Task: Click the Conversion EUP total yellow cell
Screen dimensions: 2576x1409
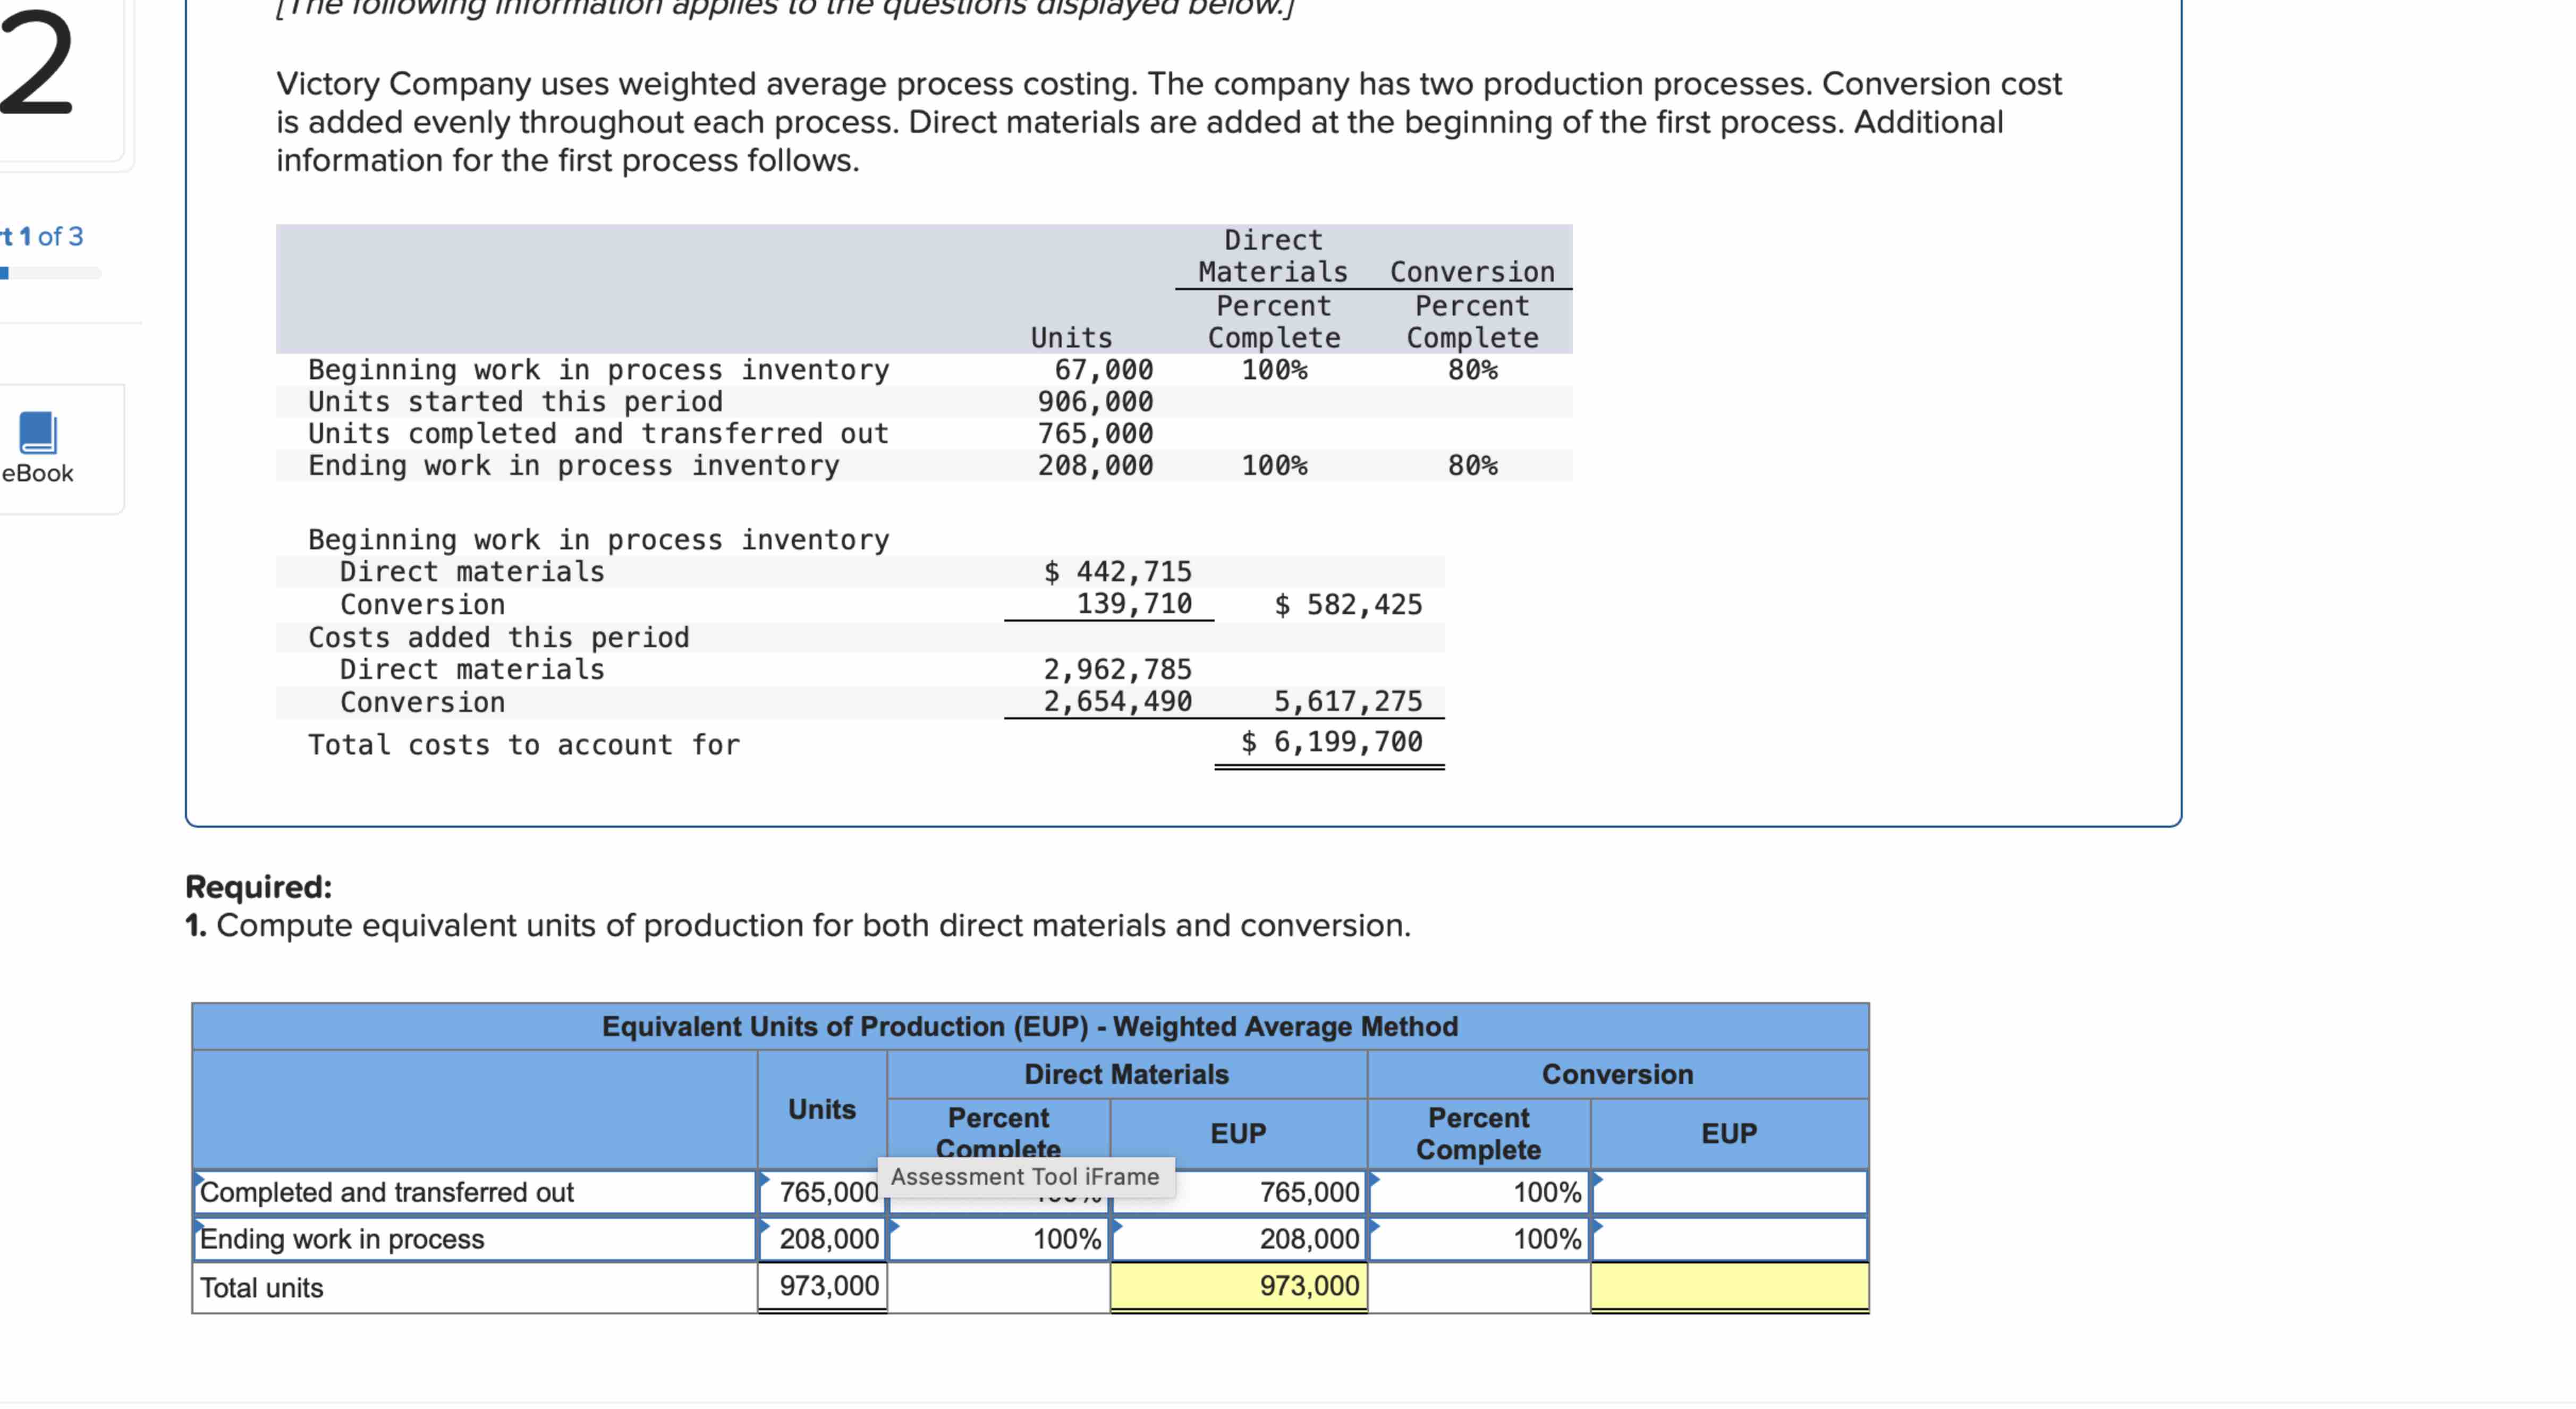Action: [x=1729, y=1286]
